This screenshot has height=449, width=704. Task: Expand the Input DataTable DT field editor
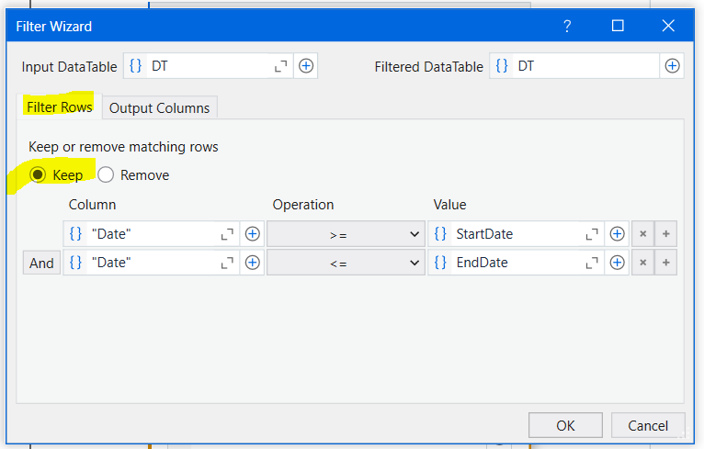click(281, 66)
